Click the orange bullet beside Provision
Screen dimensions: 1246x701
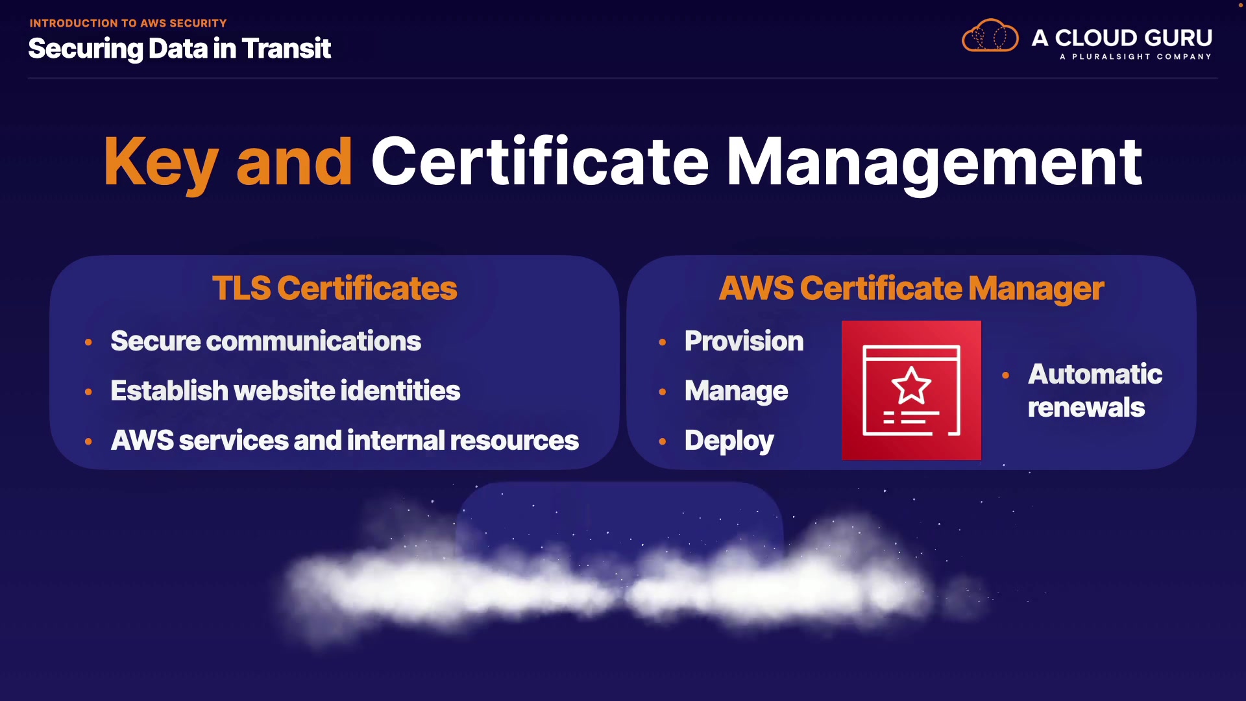pyautogui.click(x=663, y=342)
